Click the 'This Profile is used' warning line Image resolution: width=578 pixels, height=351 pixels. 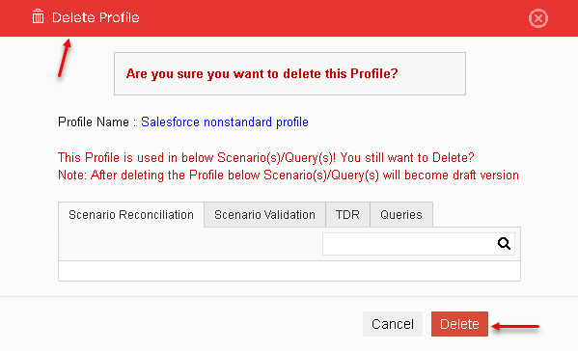click(x=265, y=157)
